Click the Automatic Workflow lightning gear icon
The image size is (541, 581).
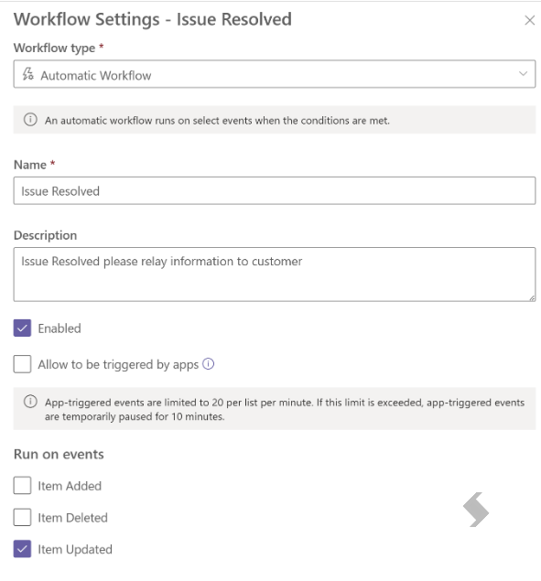[27, 74]
